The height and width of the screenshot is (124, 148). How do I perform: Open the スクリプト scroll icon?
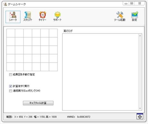tap(28, 16)
